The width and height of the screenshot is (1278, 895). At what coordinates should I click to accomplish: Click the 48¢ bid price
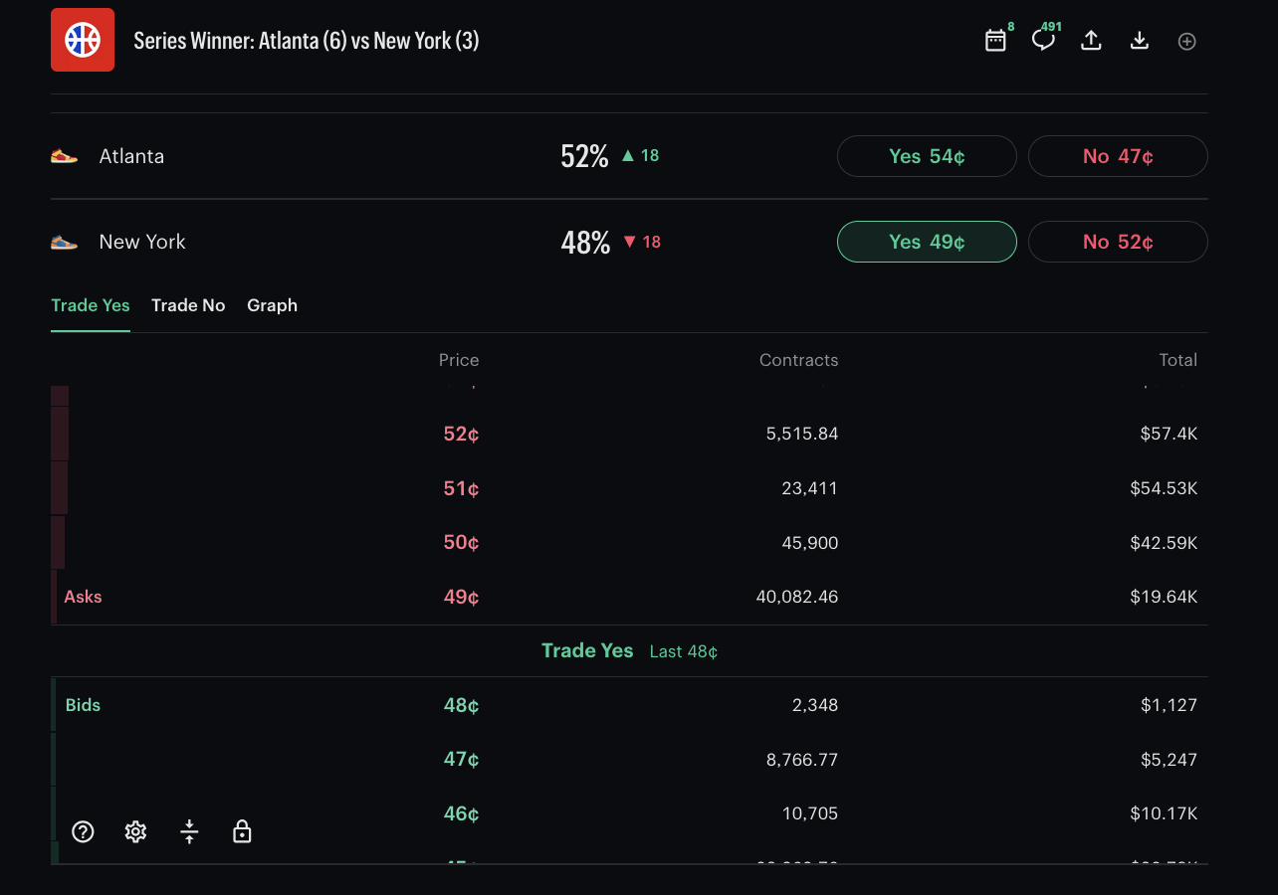click(x=461, y=705)
